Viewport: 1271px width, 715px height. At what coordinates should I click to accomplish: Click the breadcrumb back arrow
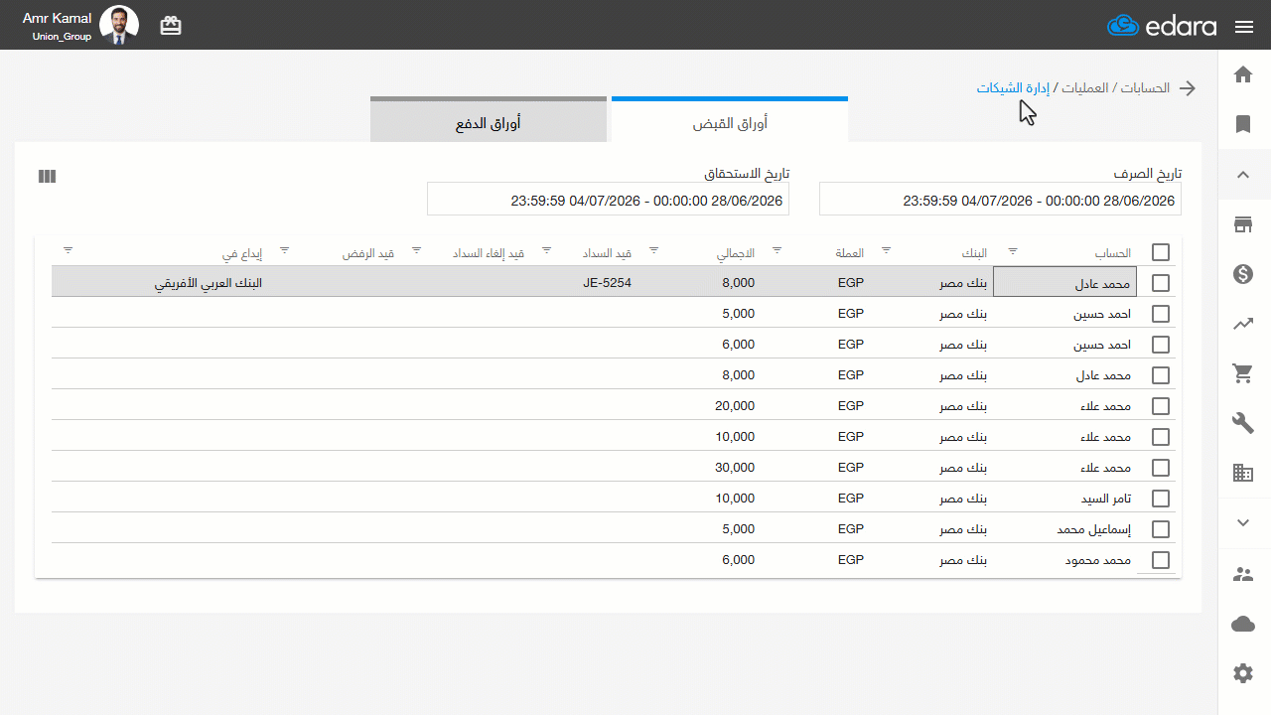(x=1188, y=87)
